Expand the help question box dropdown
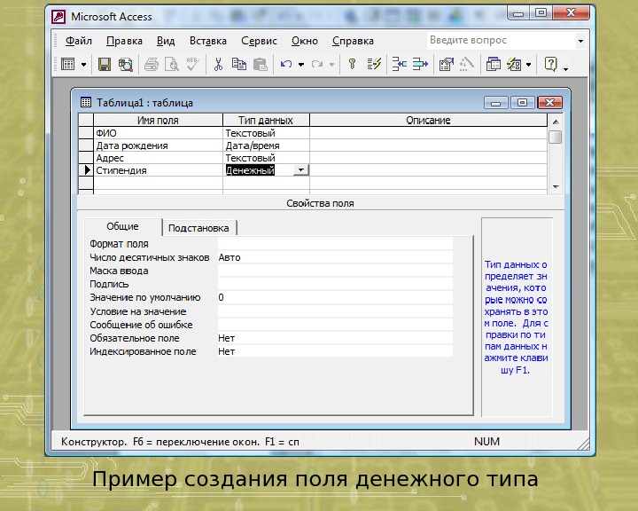Viewport: 638px width, 511px height. point(580,41)
